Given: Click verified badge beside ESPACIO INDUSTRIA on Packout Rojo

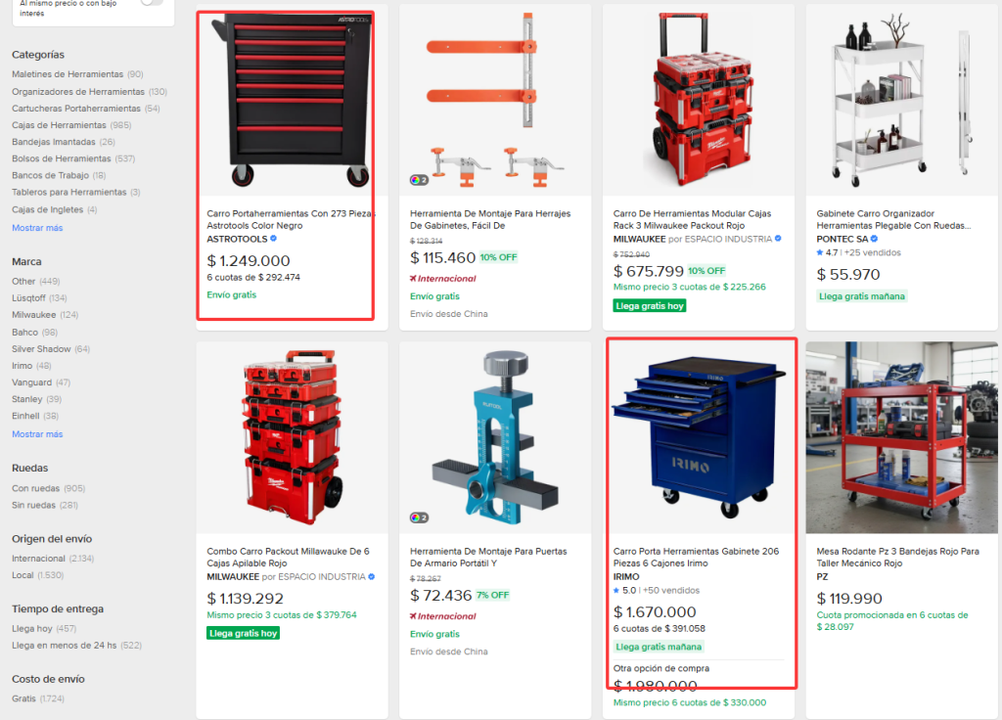Looking at the screenshot, I should click(x=778, y=239).
